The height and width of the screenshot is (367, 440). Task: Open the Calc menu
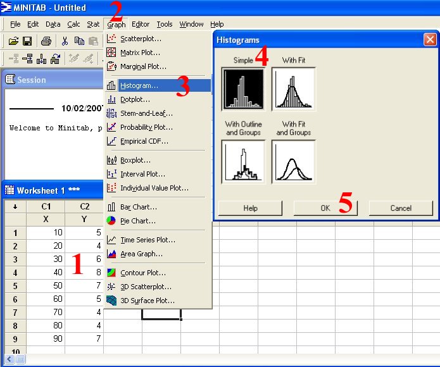click(x=73, y=24)
